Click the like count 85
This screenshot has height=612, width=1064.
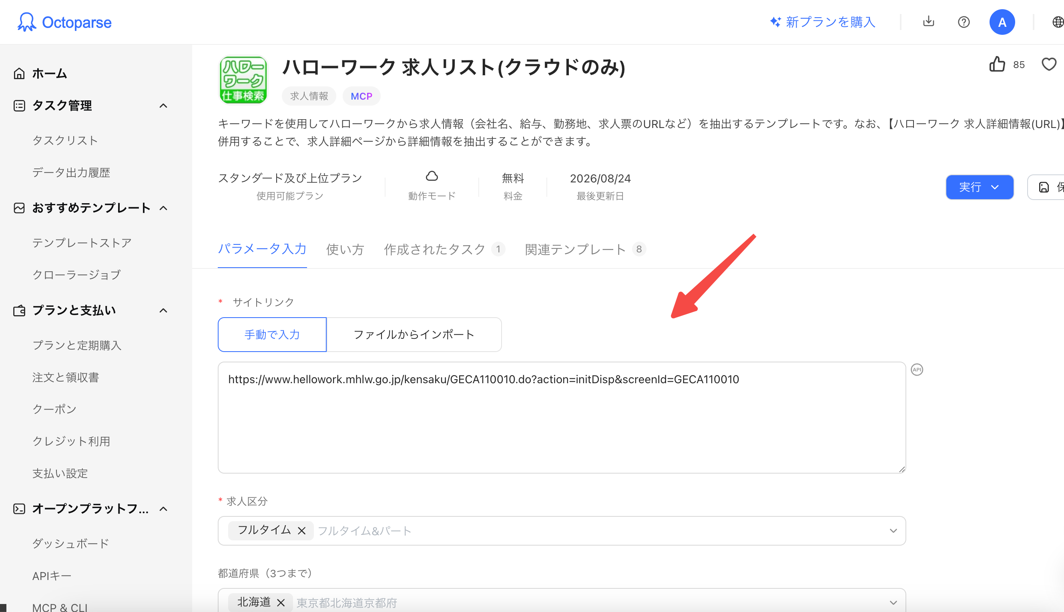tap(1019, 65)
